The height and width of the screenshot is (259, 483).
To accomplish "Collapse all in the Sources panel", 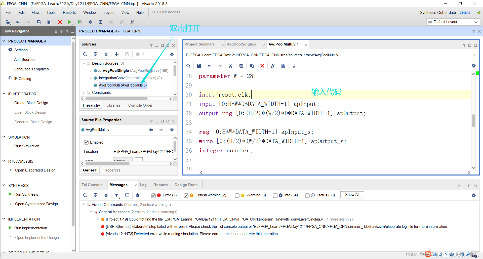I will [x=95, y=54].
